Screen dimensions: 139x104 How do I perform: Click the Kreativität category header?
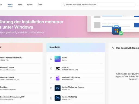point(76,47)
